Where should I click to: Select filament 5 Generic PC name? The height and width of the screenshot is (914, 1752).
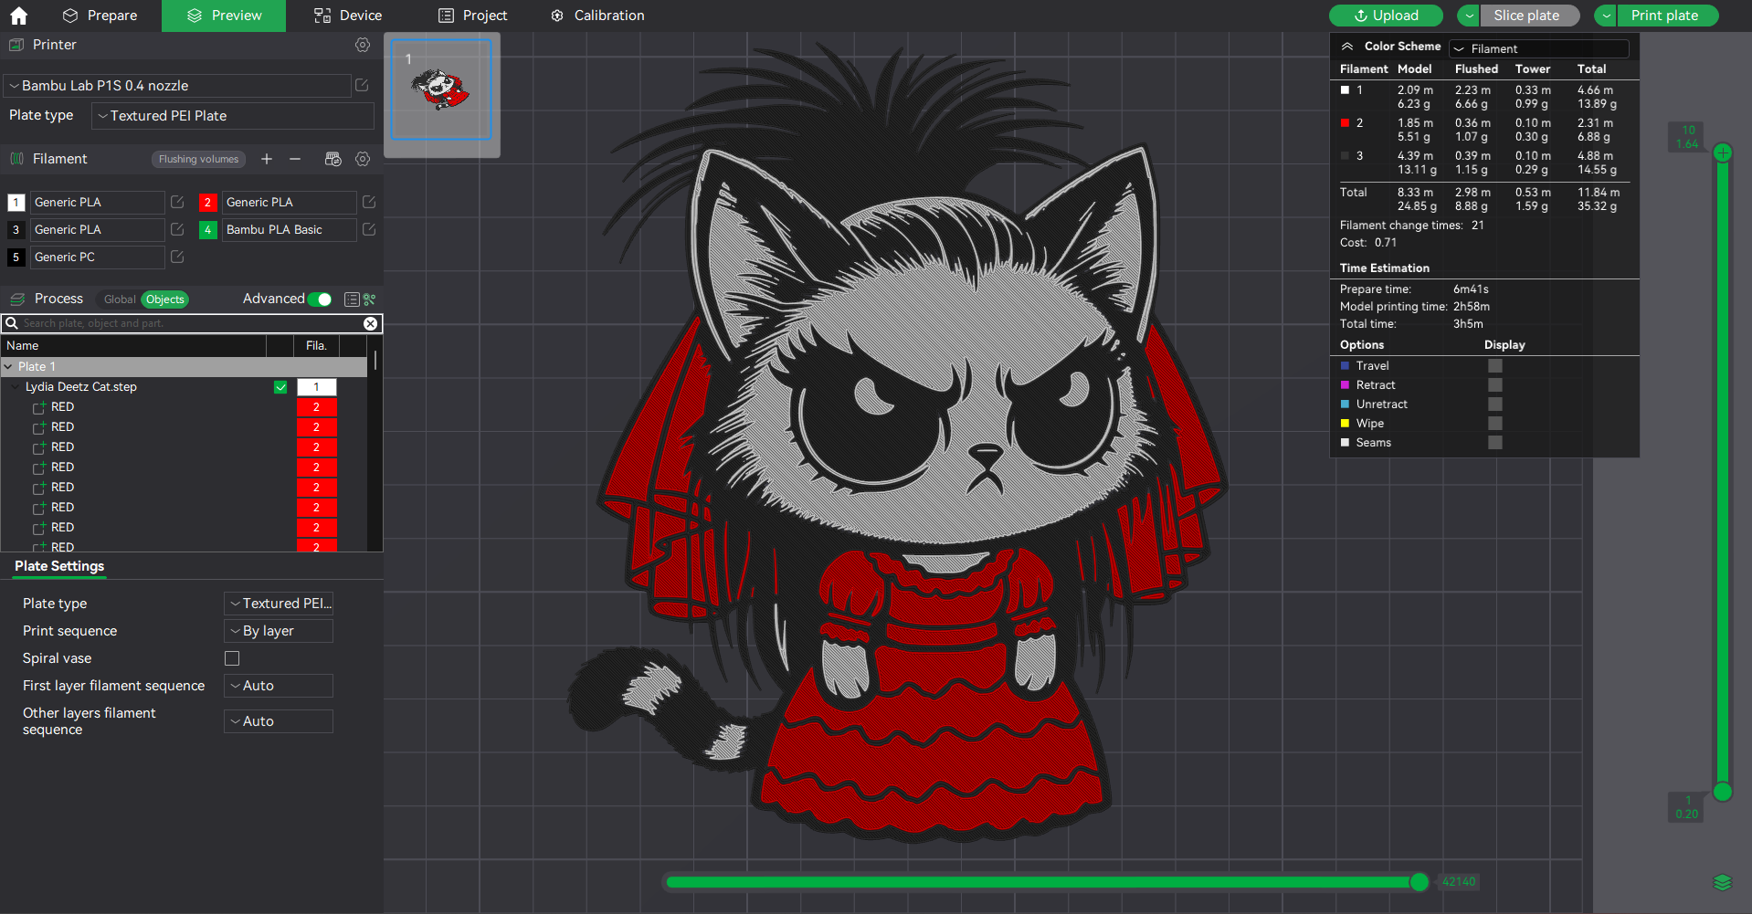coord(99,257)
